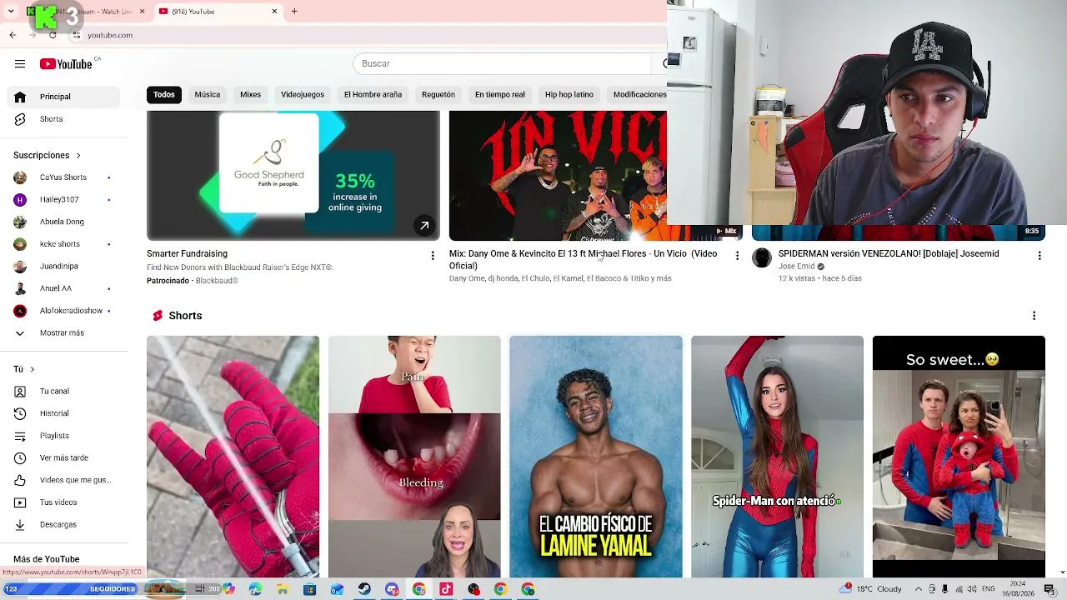
Task: Open the Lamine Yamal cambio físico Short
Action: (596, 457)
